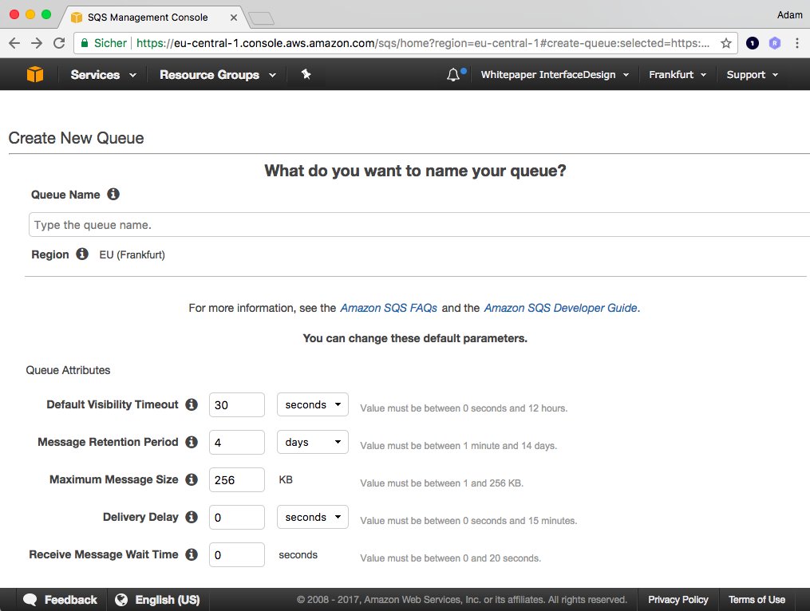Click the green lock security icon
This screenshot has width=810, height=611.
coord(85,43)
